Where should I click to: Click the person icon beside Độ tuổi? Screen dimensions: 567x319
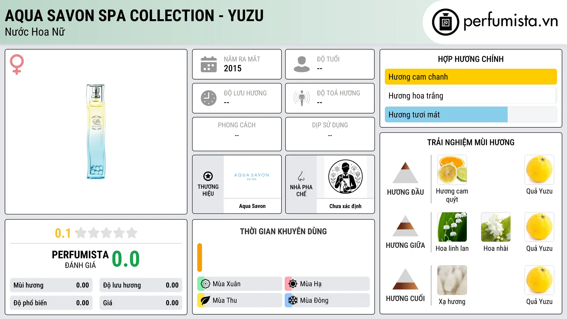302,64
